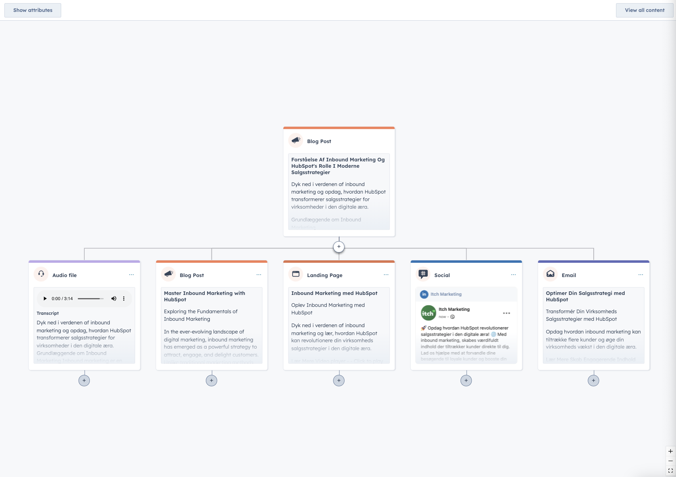Open View all content
Viewport: 676px width, 477px height.
[644, 10]
